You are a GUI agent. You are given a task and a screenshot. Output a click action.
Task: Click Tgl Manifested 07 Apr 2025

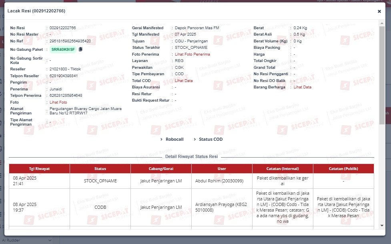(185, 34)
